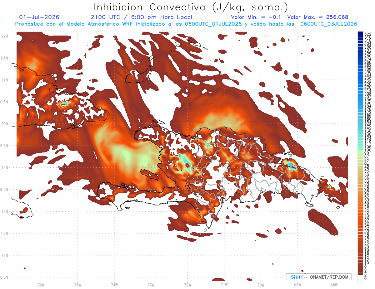This screenshot has width=375, height=289.
Task: Click the '17N' latitude label
Action: click(x=5, y=256)
